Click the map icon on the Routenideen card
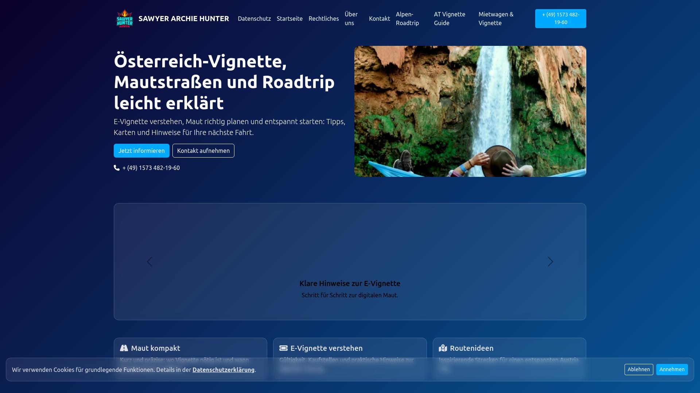This screenshot has width=700, height=393. 443,348
